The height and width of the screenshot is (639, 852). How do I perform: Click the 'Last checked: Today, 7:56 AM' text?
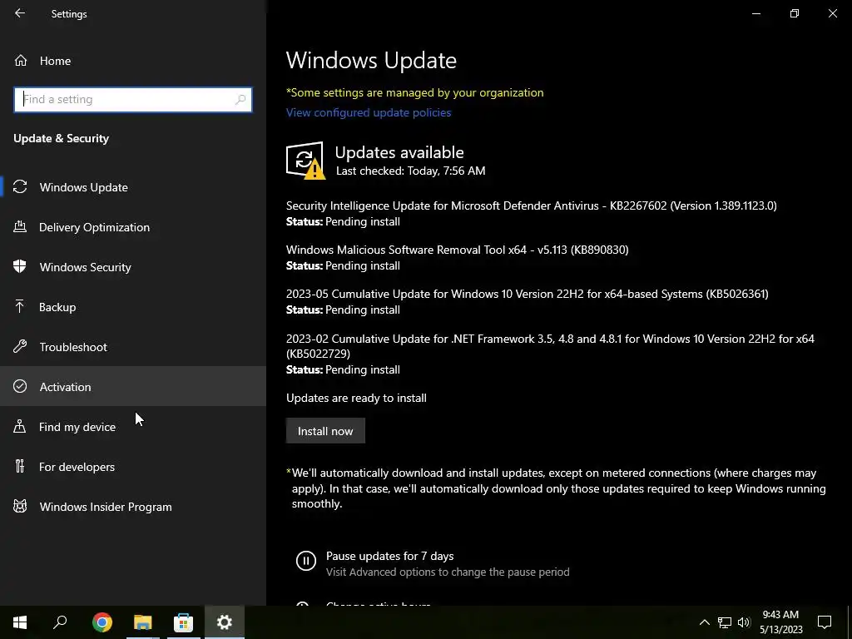[x=411, y=171]
